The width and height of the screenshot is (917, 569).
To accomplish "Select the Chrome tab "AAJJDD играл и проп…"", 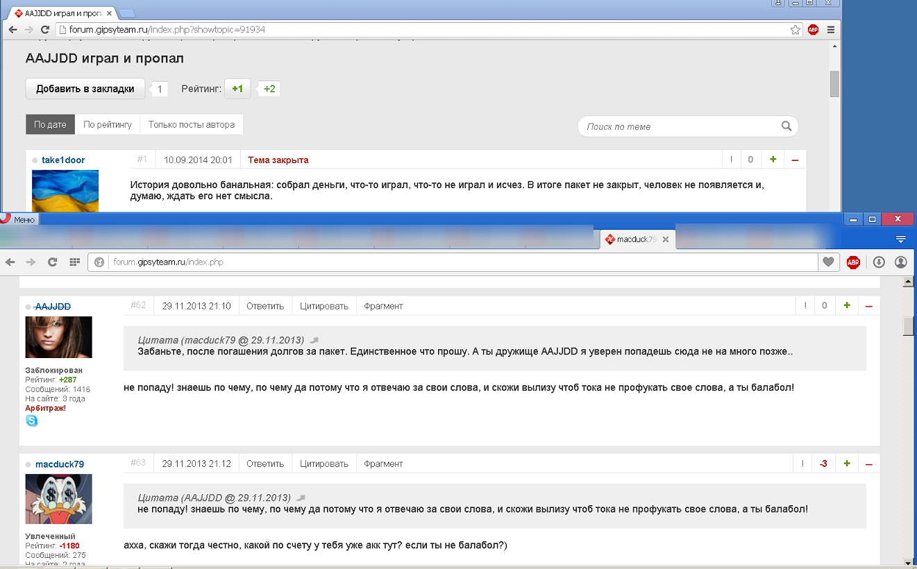I will [x=63, y=12].
